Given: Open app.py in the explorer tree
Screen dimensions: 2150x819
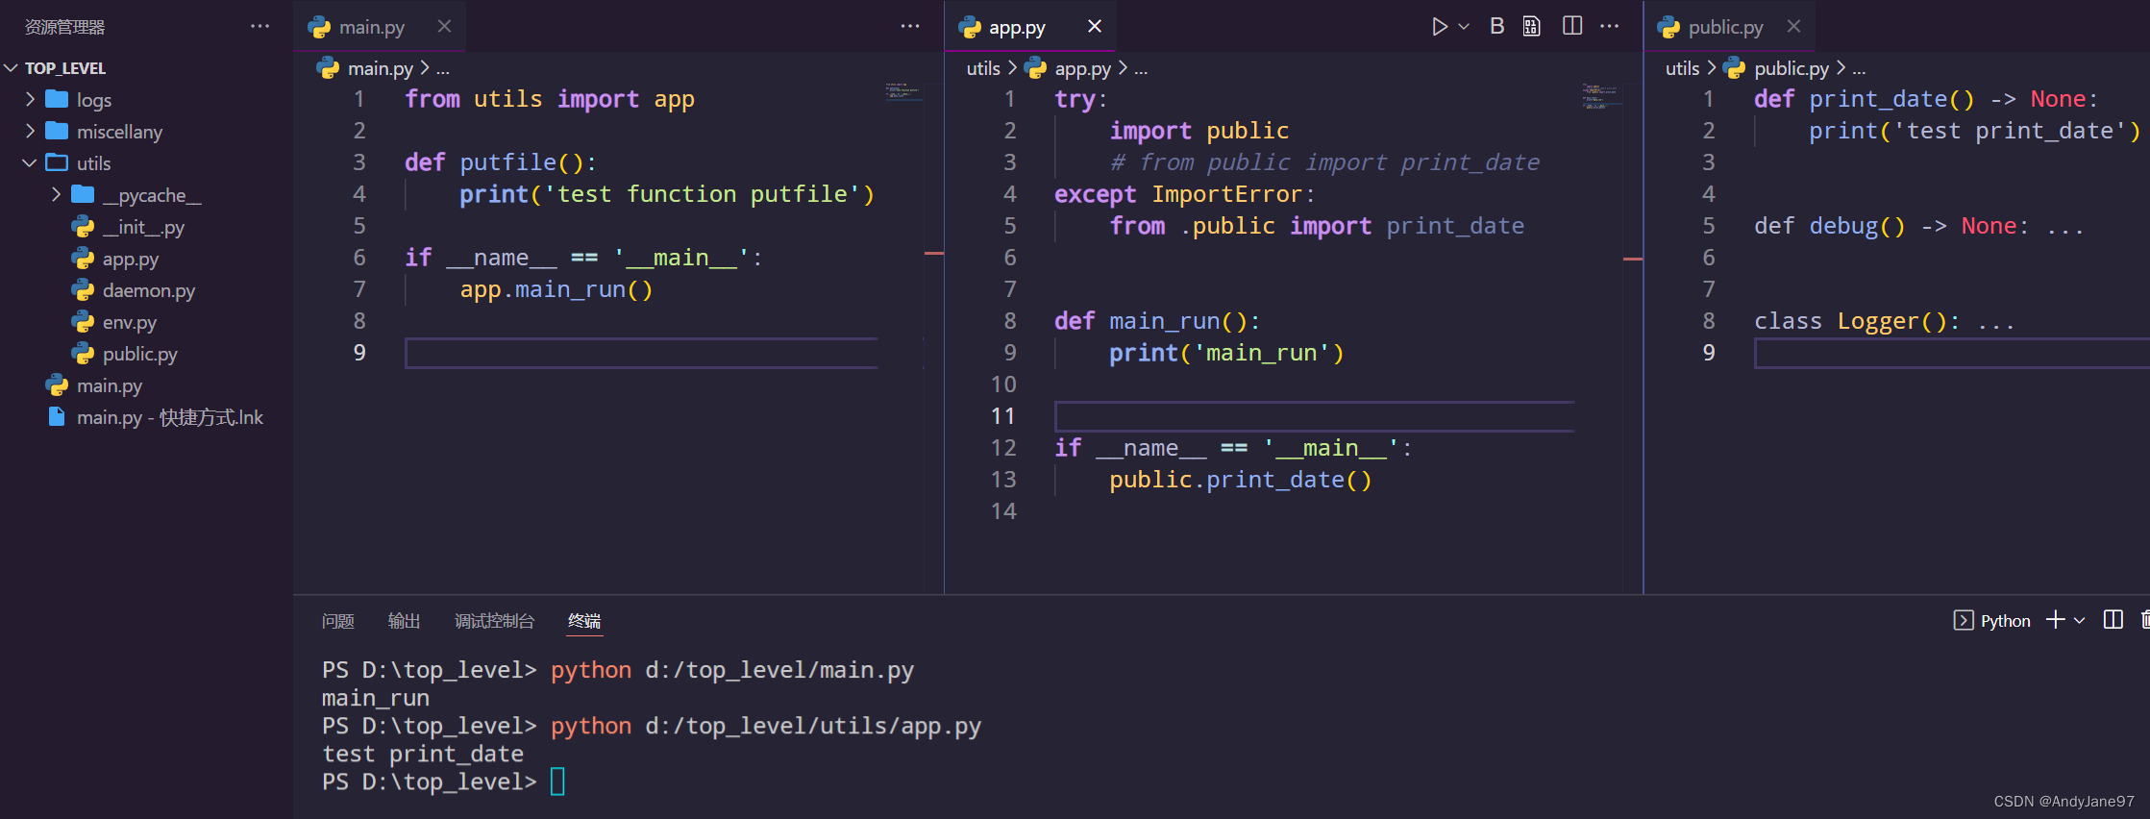Looking at the screenshot, I should pyautogui.click(x=131, y=259).
